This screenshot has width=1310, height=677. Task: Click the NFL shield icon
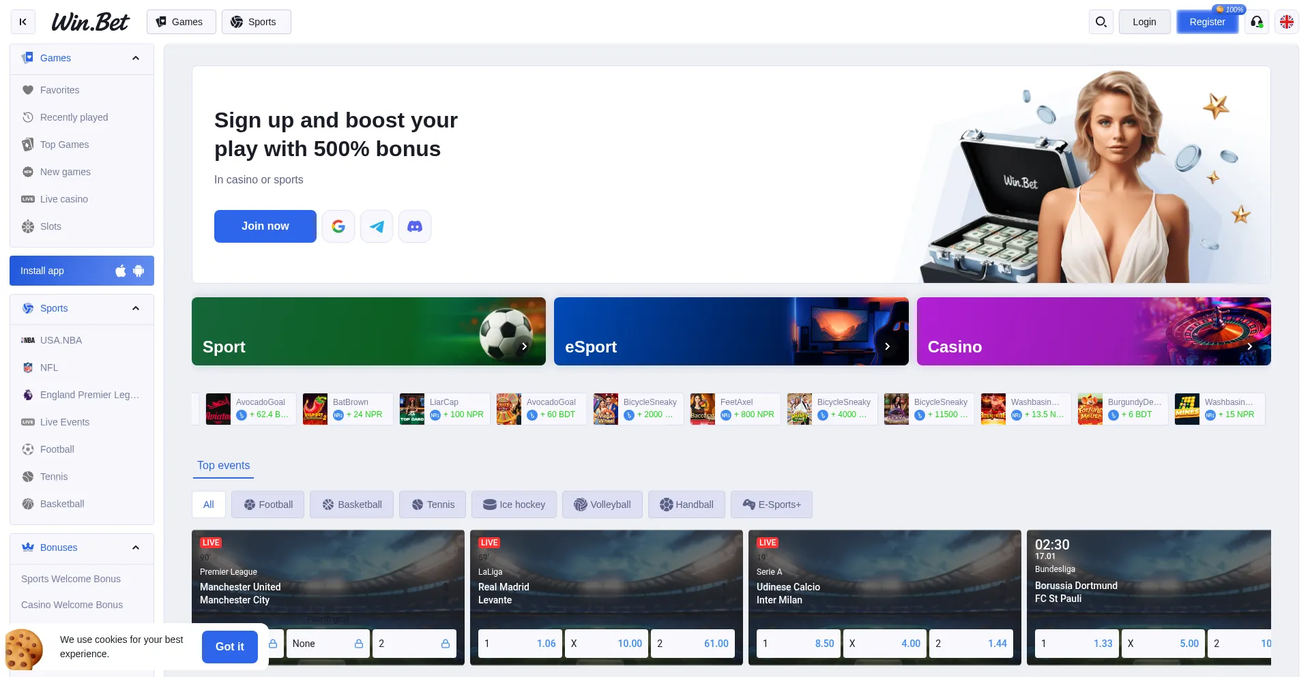tap(28, 367)
